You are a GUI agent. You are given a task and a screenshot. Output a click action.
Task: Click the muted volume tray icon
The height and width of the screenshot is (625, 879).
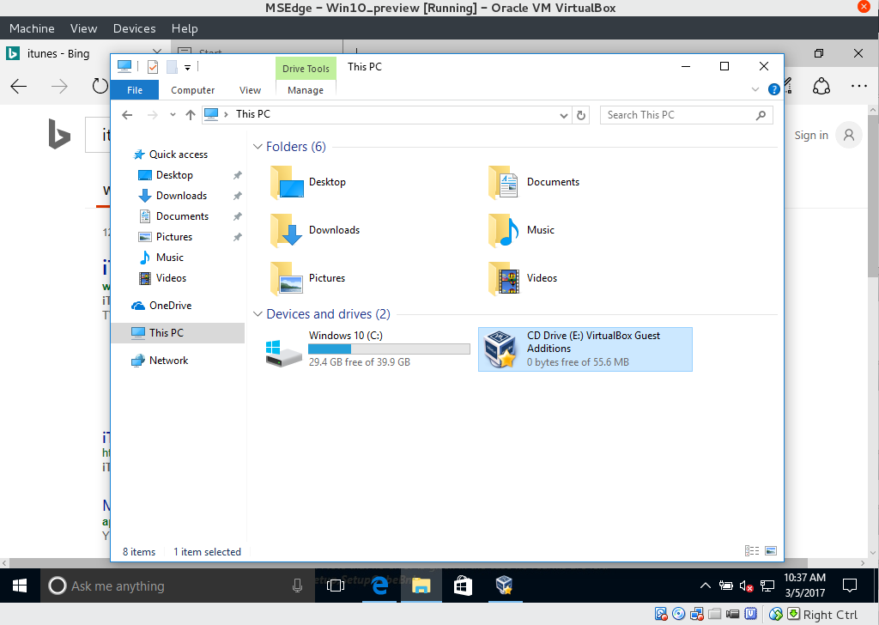pos(746,586)
